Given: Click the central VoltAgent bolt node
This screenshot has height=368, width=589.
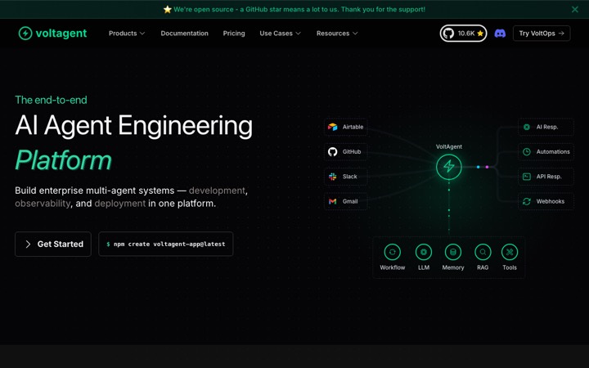Looking at the screenshot, I should (x=449, y=166).
